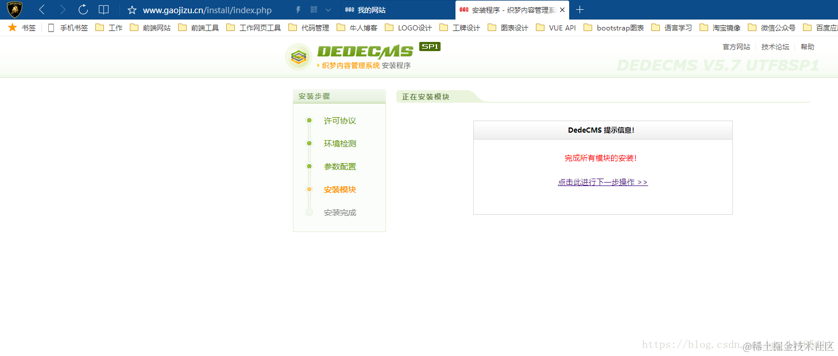
Task: Focus the address bar URL field
Action: pyautogui.click(x=207, y=10)
